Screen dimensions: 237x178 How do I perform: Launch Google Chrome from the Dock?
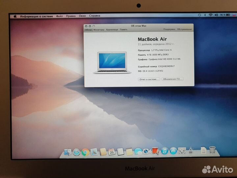pos(85,152)
